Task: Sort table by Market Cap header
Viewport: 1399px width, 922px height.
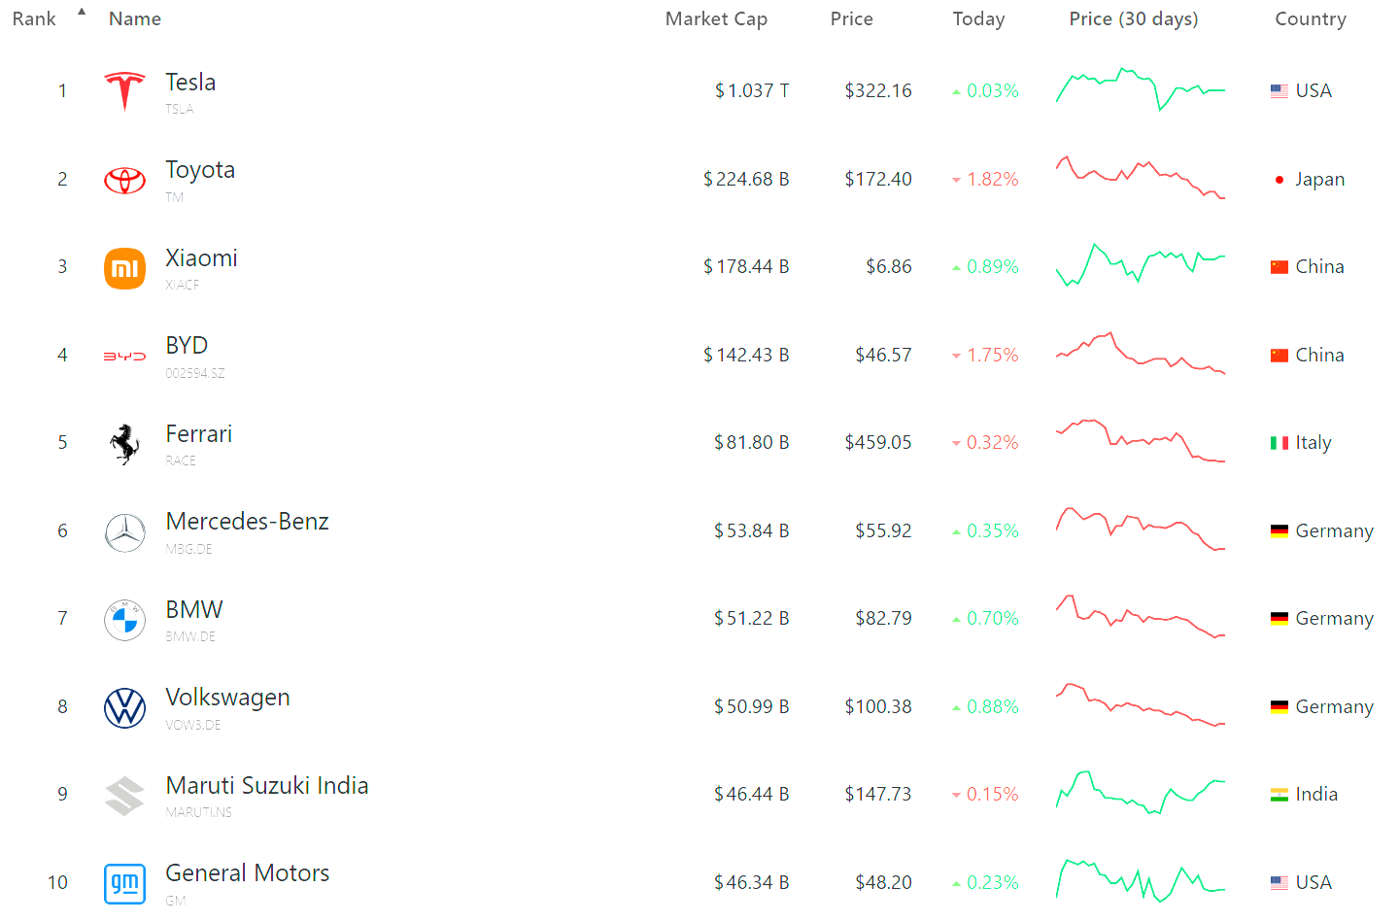Action: (x=716, y=18)
